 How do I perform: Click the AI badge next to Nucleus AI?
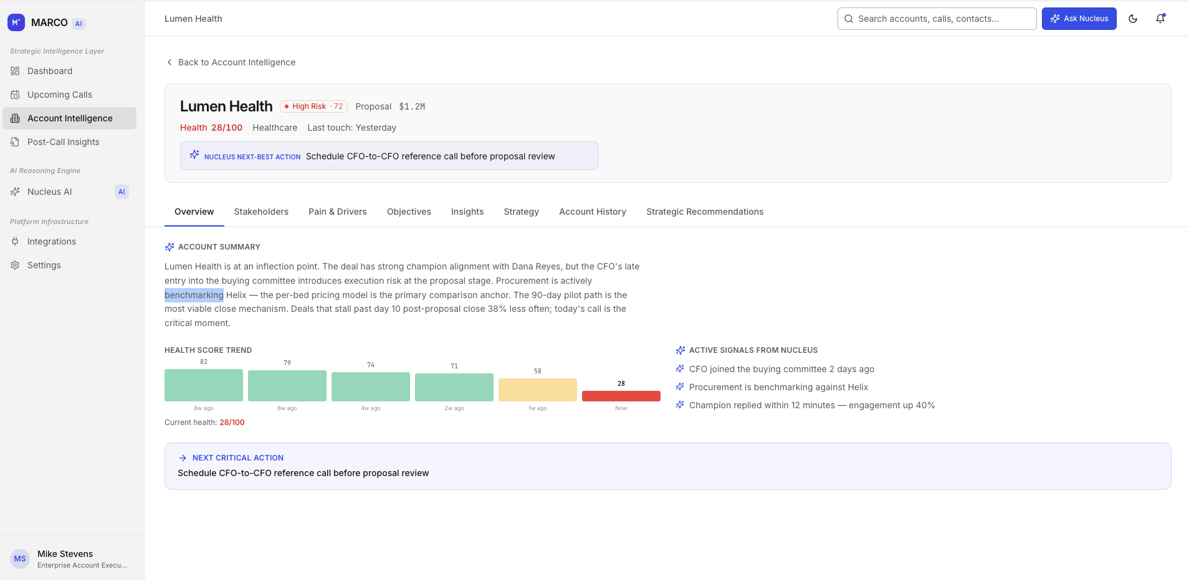[122, 192]
